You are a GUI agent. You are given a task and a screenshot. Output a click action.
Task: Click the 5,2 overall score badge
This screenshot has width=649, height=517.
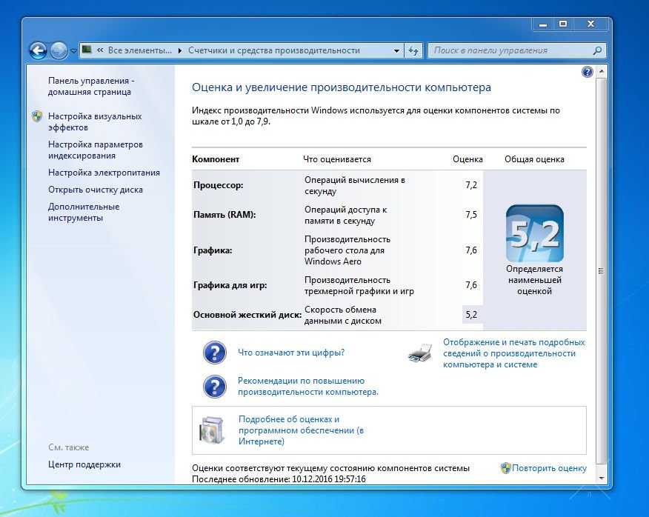click(x=534, y=233)
